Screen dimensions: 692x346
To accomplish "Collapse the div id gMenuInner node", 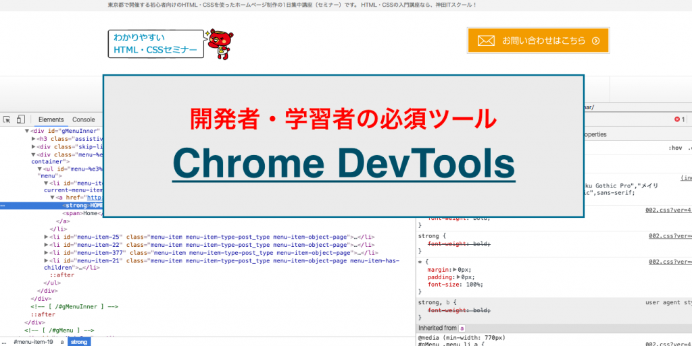I will click(x=27, y=131).
